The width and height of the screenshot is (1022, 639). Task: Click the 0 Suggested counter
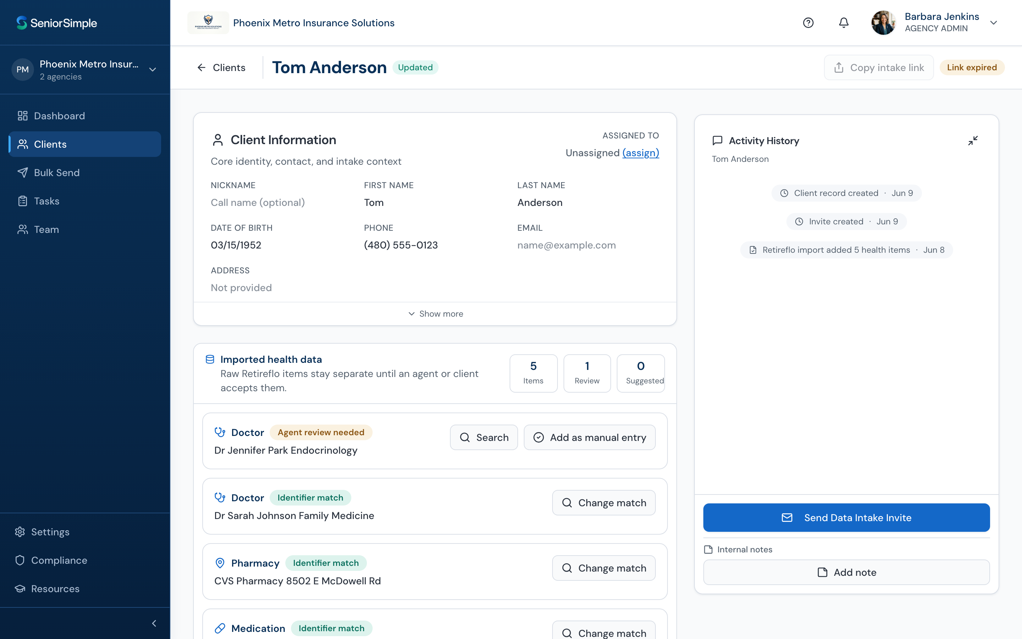point(641,373)
